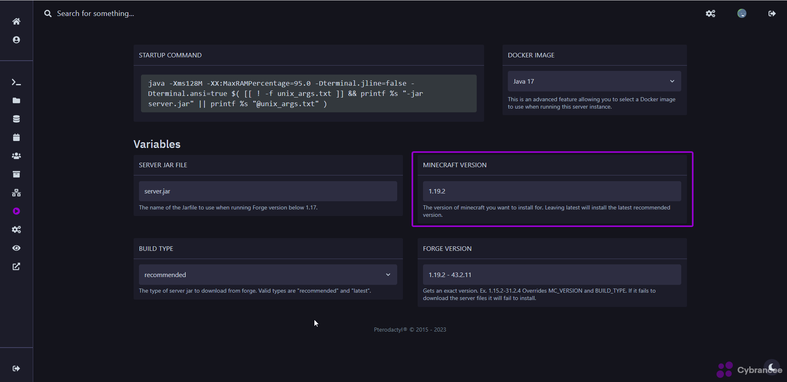Go to home dashboard icon

(x=16, y=21)
